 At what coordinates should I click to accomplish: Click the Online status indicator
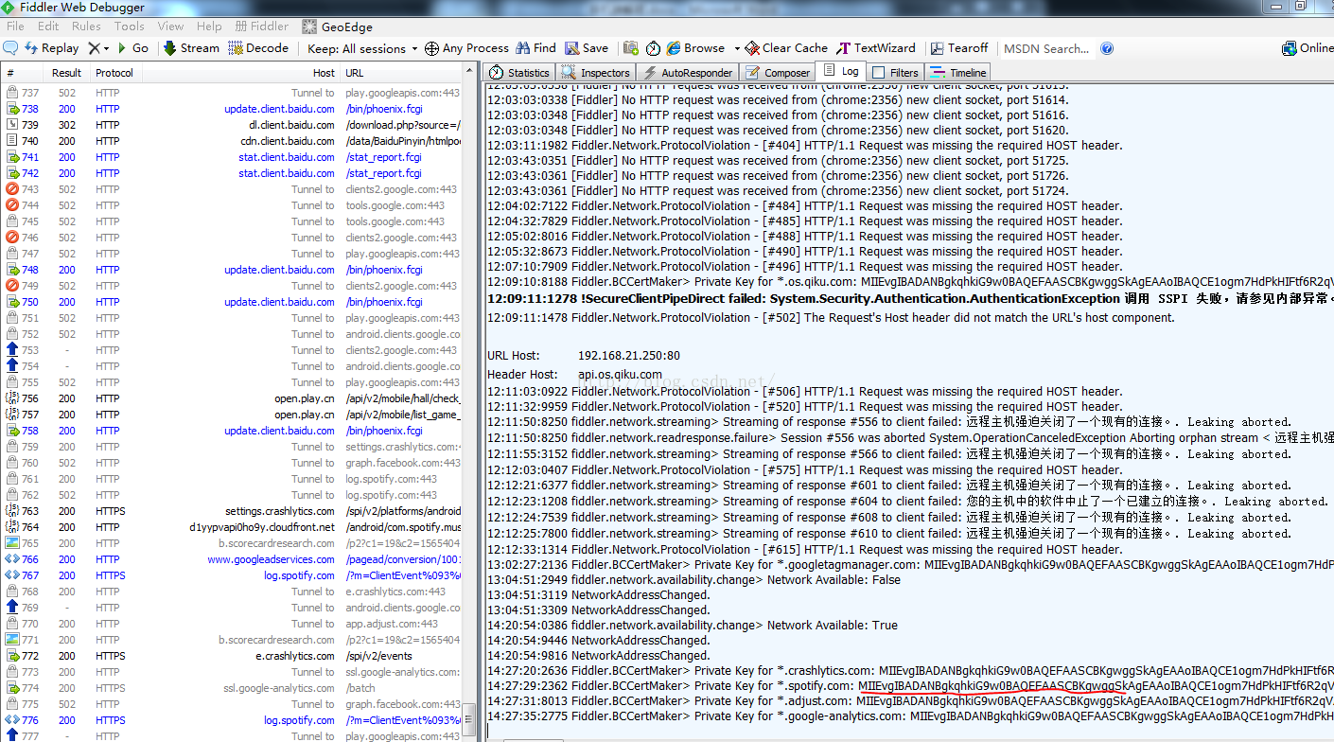[1308, 48]
